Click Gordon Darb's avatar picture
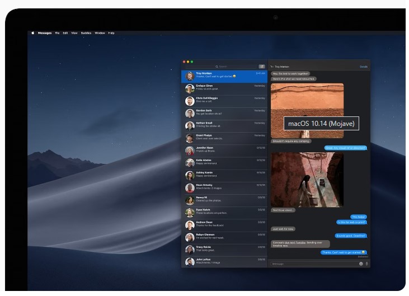Viewport: 409px width, 296px height. pyautogui.click(x=190, y=114)
